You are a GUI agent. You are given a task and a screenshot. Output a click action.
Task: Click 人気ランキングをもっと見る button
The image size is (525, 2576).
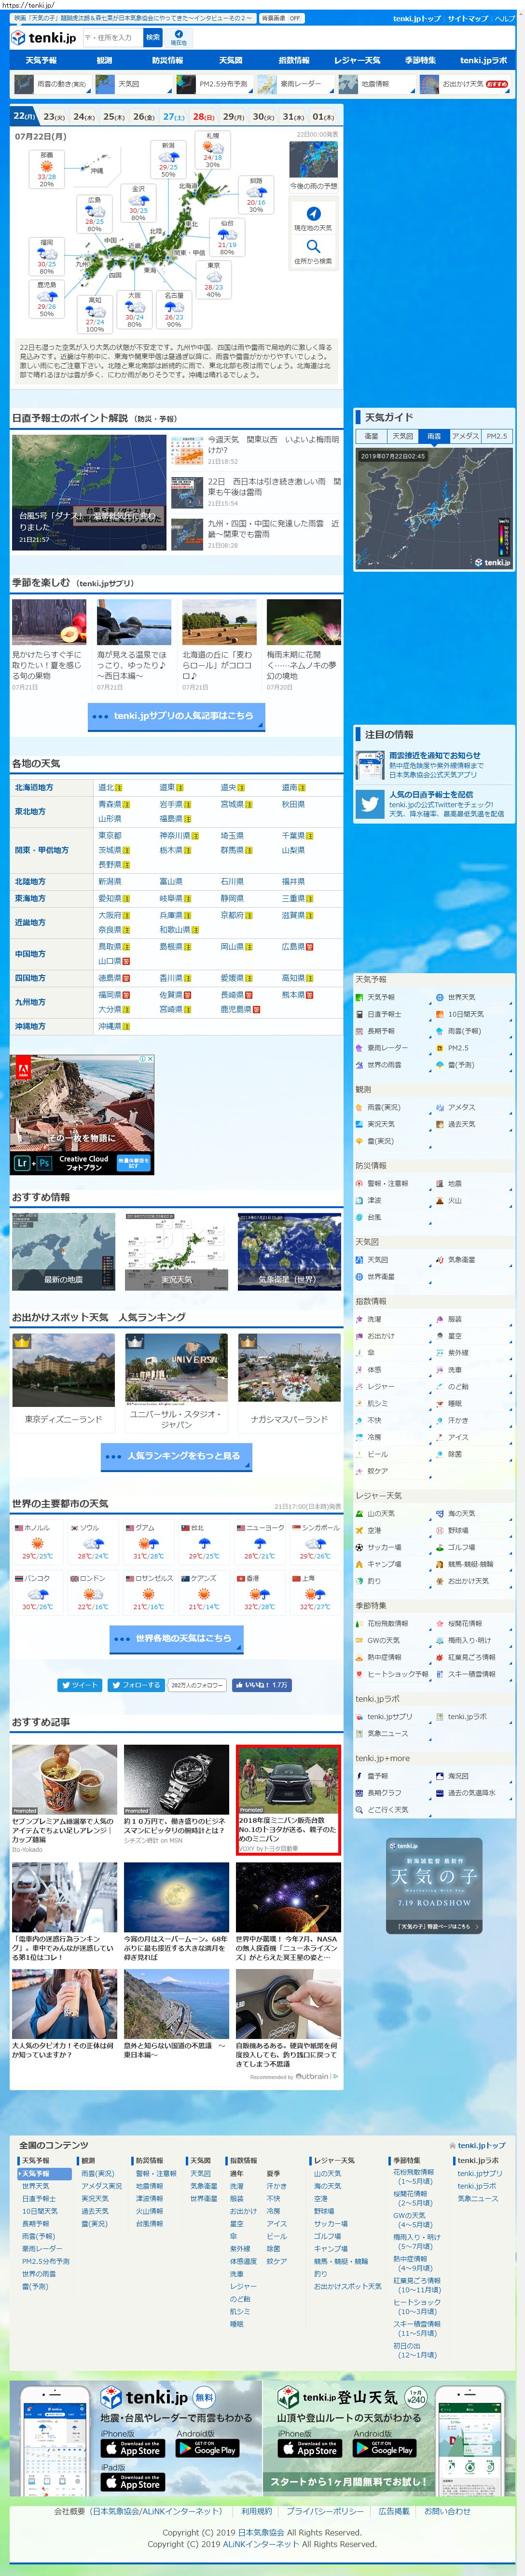click(176, 1456)
